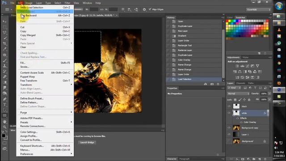
Task: Select the Gradient tool
Action: 4,82
